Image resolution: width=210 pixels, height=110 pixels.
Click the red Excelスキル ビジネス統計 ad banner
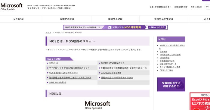coord(200,101)
